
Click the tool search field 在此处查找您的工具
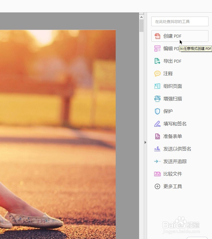point(180,21)
